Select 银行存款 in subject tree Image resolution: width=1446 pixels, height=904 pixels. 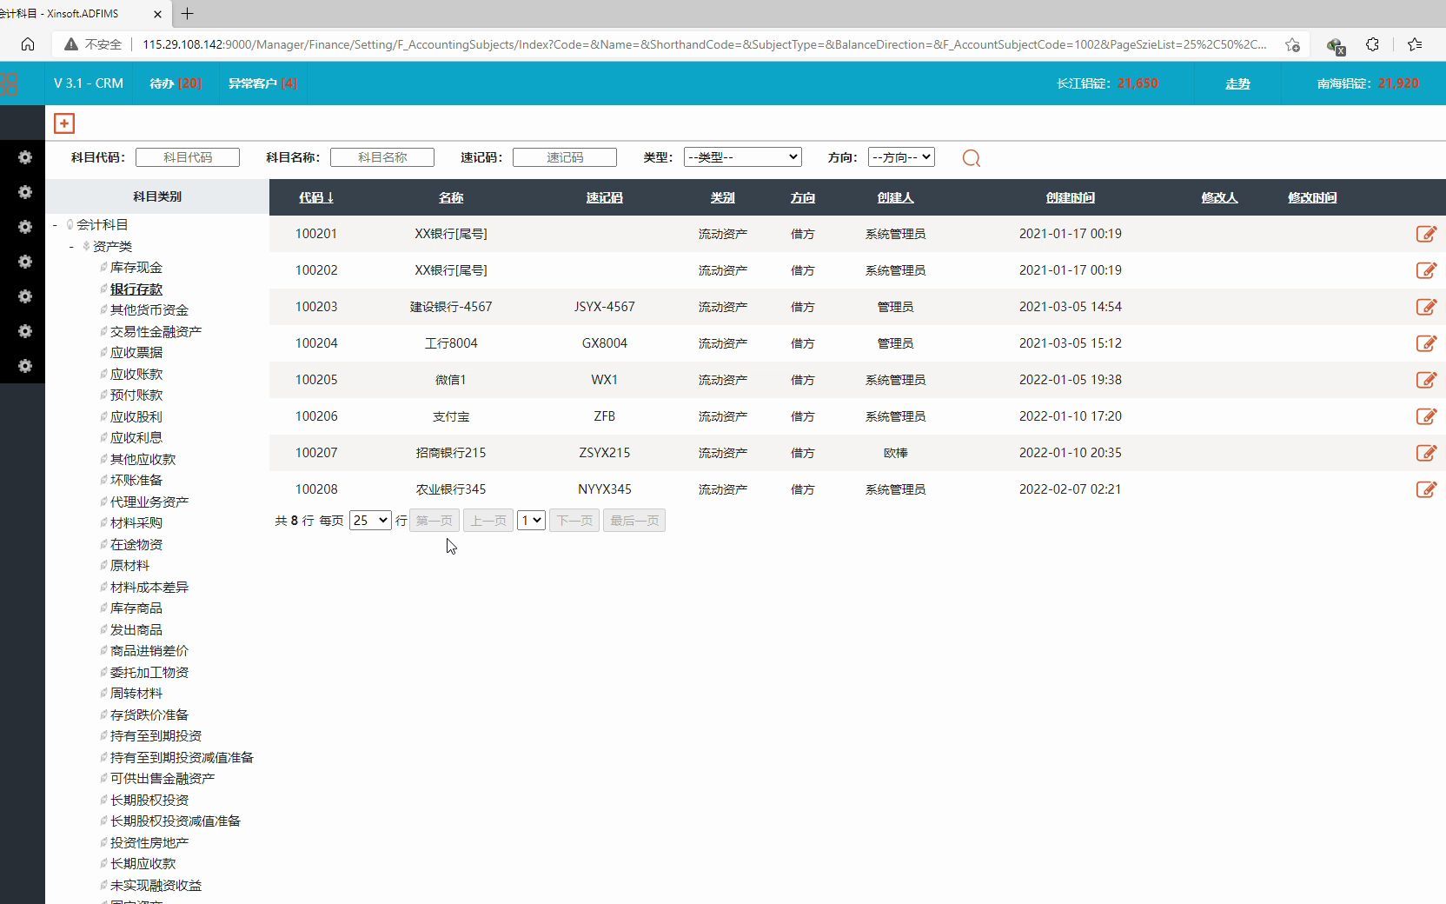[136, 289]
